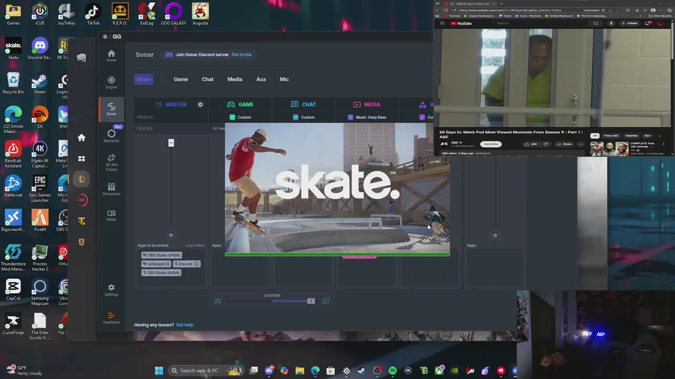Open Moments in GG sidebar
675x379 pixels.
coord(111,136)
